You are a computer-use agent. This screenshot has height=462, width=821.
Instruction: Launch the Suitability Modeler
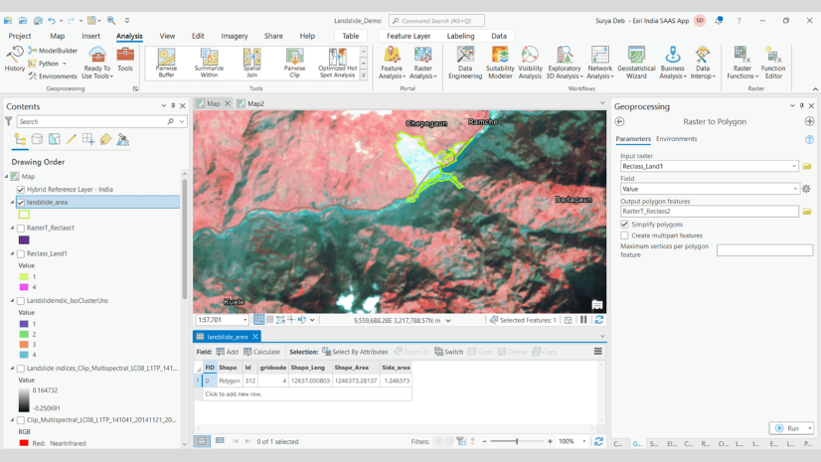click(500, 63)
